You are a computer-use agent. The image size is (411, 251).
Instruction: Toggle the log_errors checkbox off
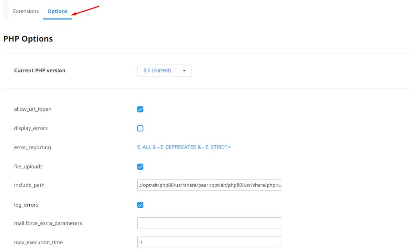pos(140,205)
